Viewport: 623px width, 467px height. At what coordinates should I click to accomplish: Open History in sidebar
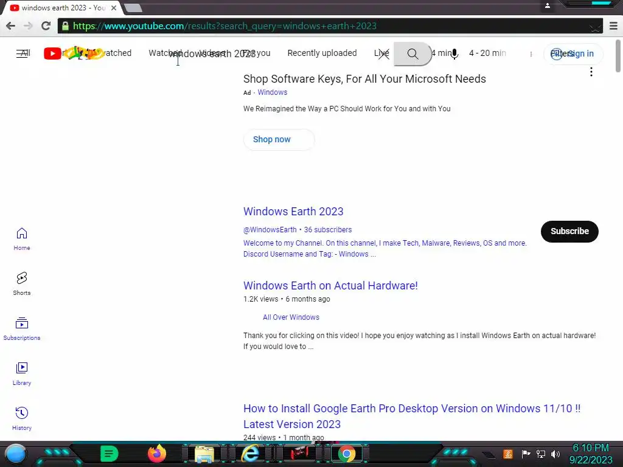(x=22, y=419)
